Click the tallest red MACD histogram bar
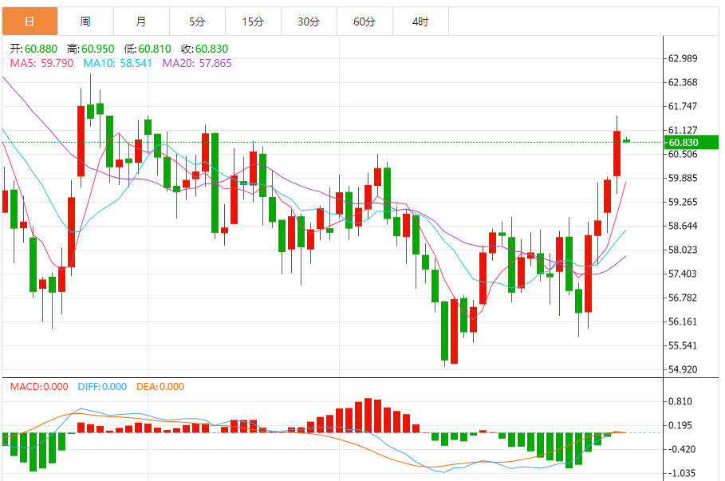725x481 pixels. (x=368, y=415)
